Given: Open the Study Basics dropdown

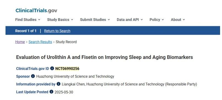Looking at the screenshot, I should pos(60,20).
